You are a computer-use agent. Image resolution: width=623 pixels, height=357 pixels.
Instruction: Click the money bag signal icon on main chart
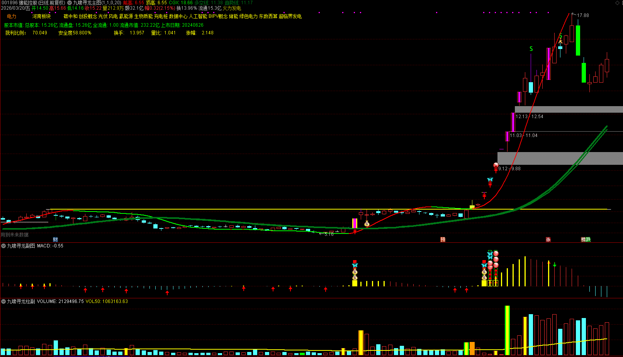click(367, 224)
